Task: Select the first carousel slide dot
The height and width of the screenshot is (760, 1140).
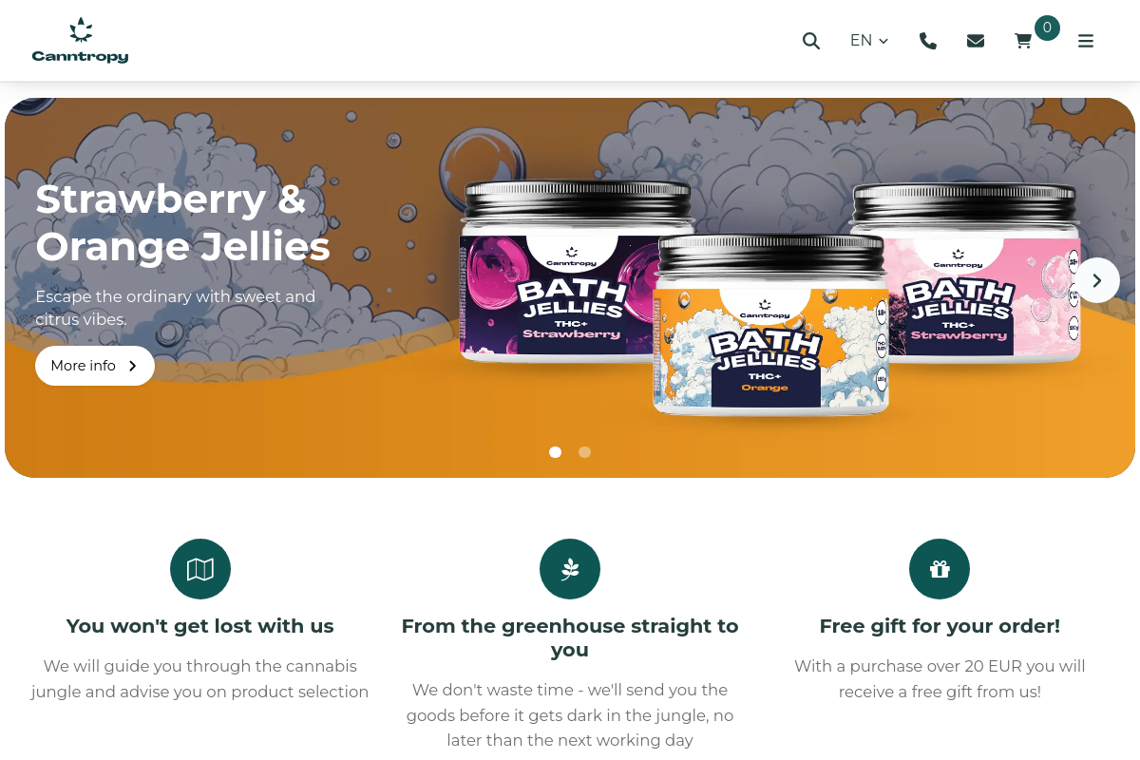Action: (x=556, y=452)
